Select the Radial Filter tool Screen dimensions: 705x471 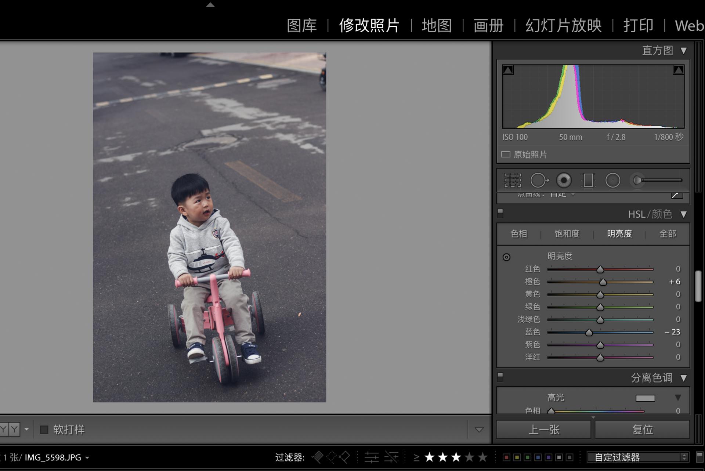pyautogui.click(x=612, y=180)
